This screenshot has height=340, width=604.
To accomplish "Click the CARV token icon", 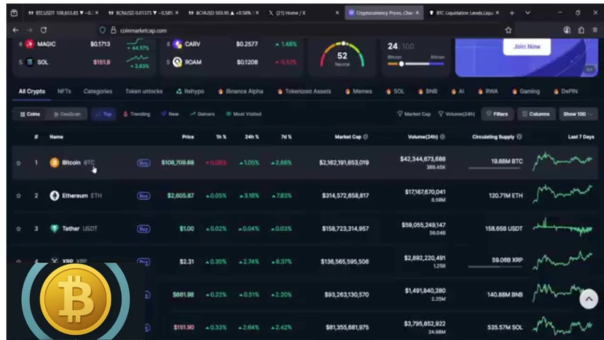I will [177, 44].
